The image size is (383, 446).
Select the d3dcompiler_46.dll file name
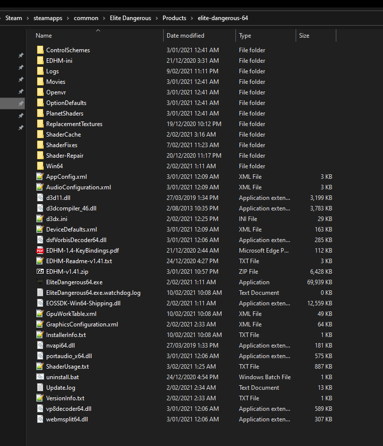click(x=71, y=208)
